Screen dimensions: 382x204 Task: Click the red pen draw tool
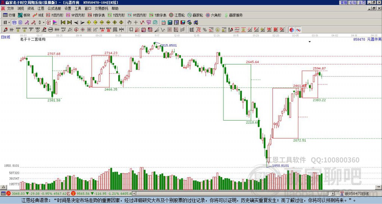click(x=5, y=30)
